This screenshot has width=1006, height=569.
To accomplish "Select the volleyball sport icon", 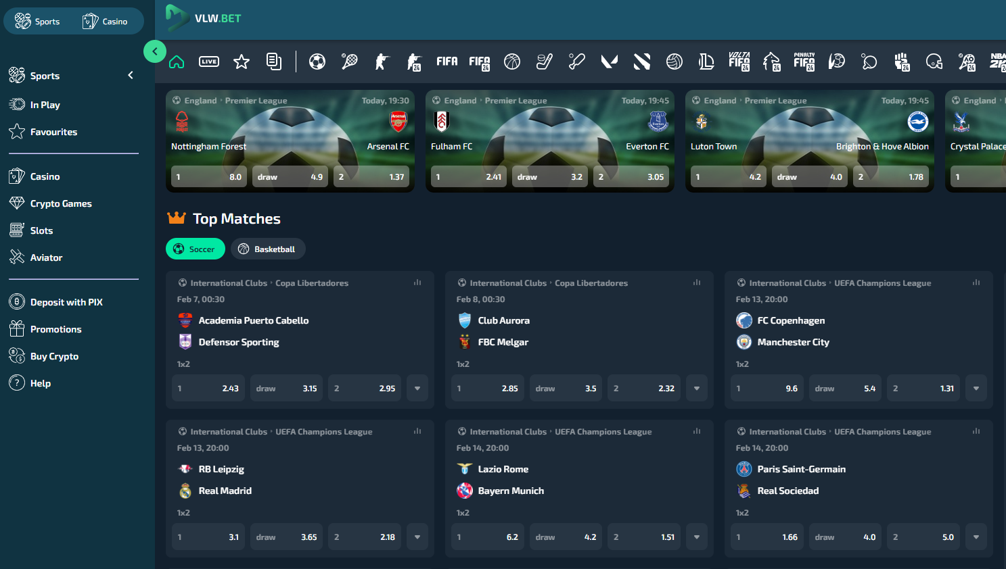I will click(x=675, y=61).
